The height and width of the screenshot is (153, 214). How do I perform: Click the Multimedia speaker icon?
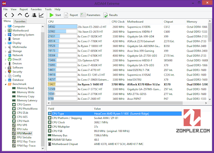click(9, 47)
